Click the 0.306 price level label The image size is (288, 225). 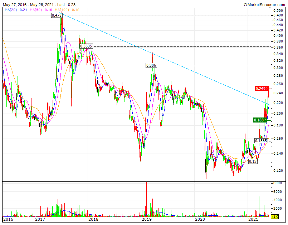(x=151, y=65)
